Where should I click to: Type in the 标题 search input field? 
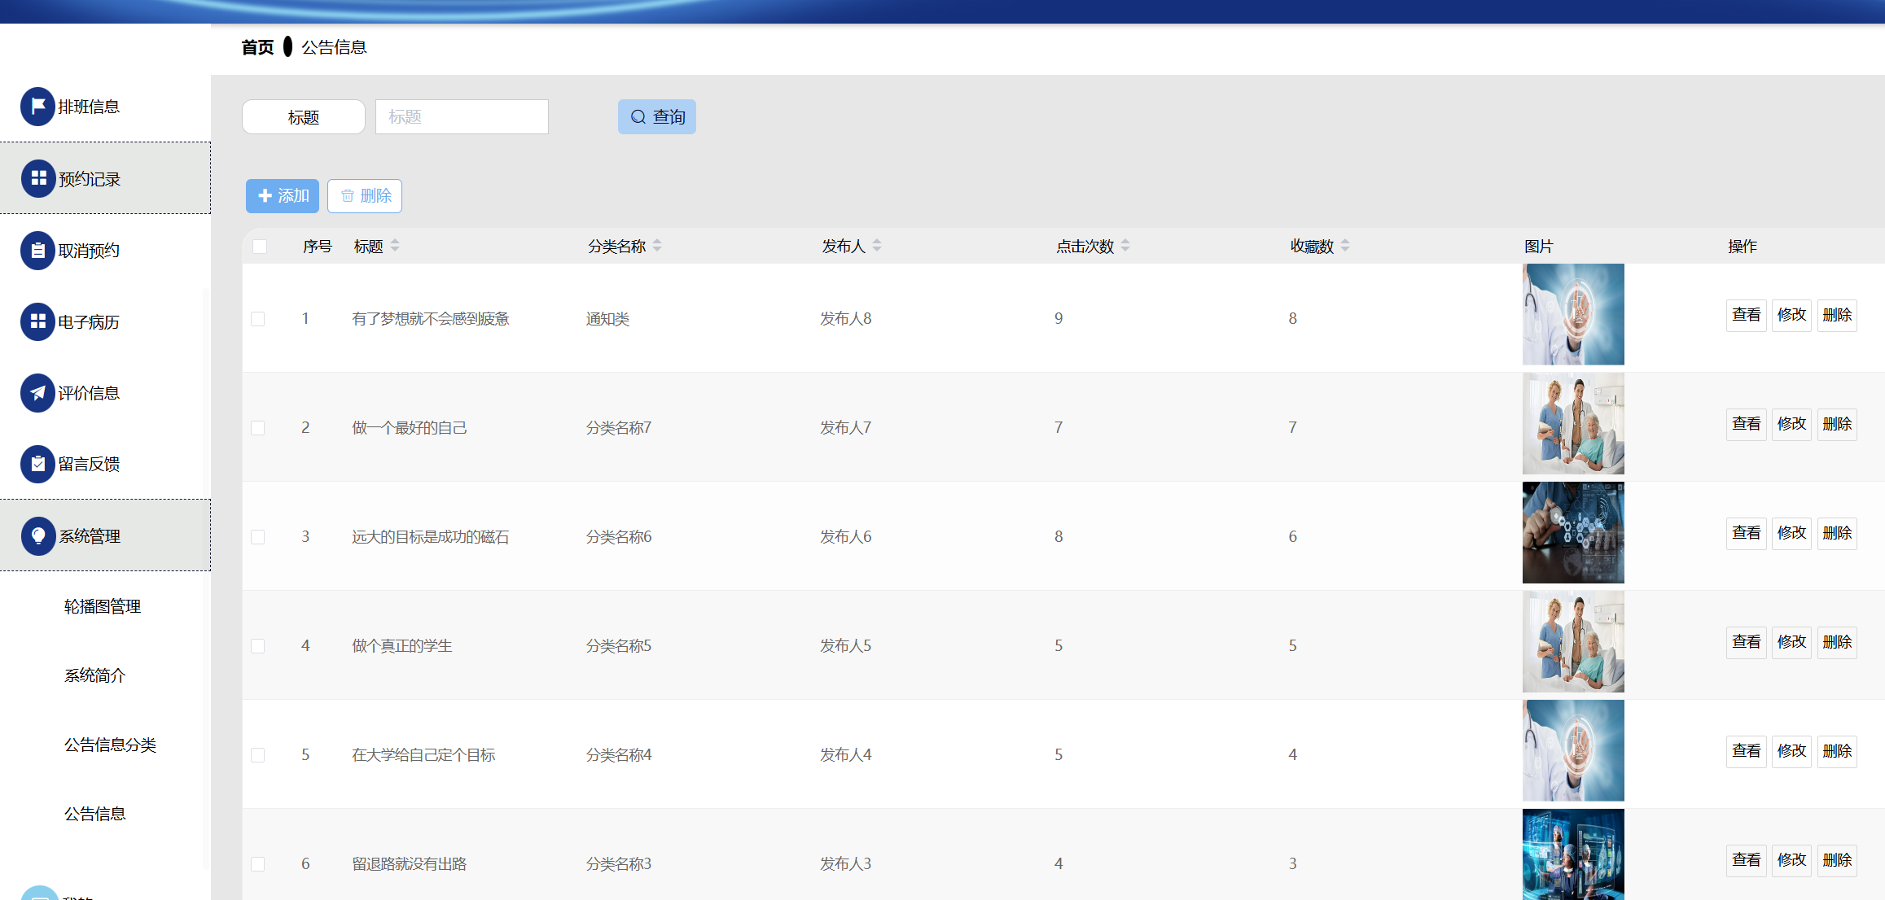click(462, 117)
